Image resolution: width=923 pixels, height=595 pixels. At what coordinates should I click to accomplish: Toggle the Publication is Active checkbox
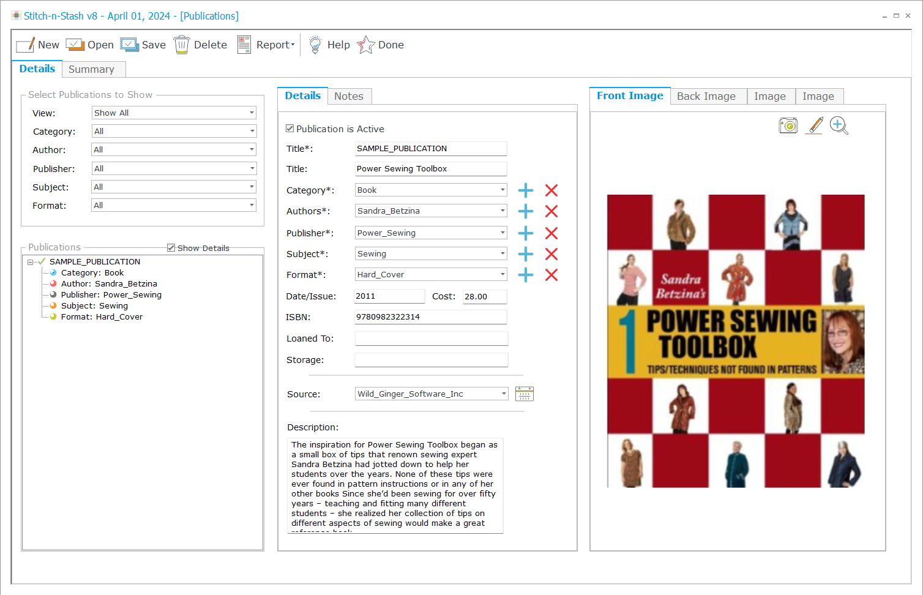[x=290, y=129]
